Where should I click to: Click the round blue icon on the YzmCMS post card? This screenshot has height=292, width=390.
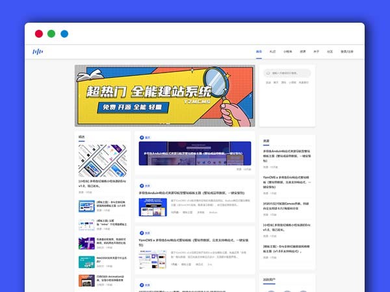click(x=141, y=232)
